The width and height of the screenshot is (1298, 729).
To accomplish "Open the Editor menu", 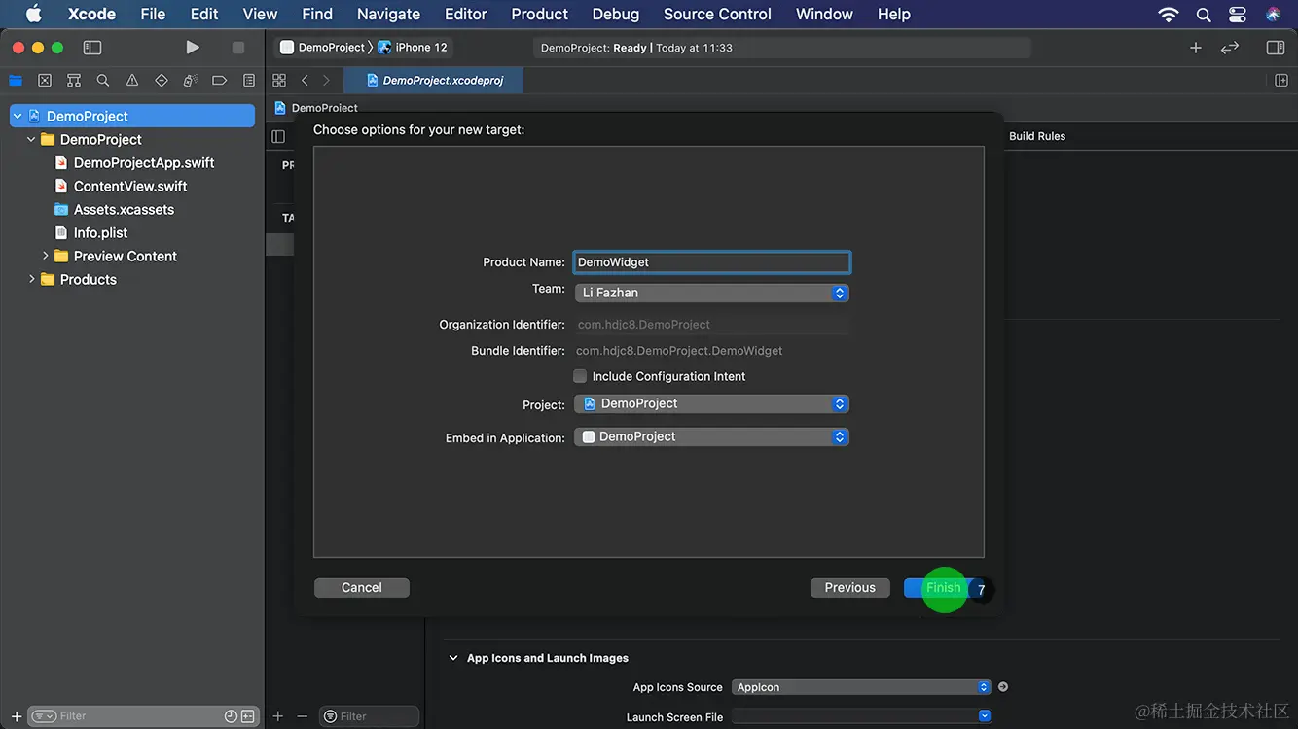I will [465, 15].
